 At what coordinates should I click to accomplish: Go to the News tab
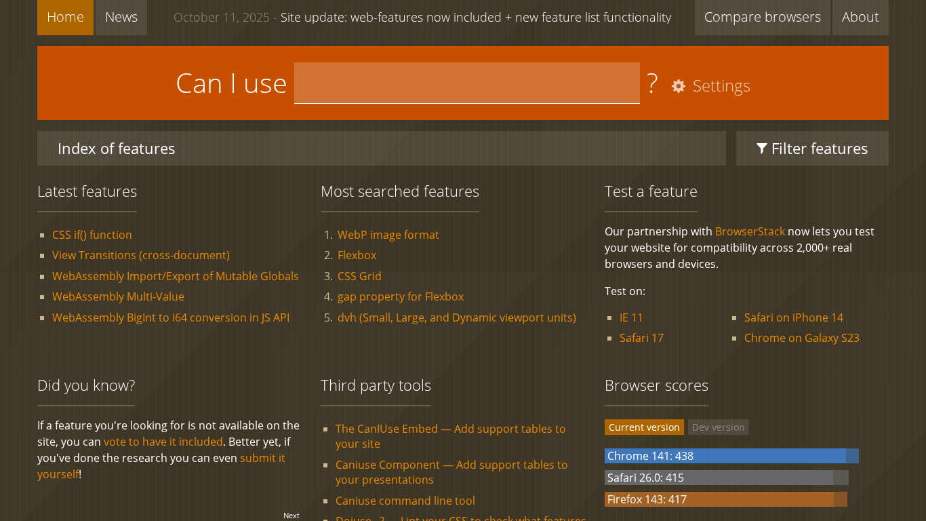pyautogui.click(x=121, y=17)
